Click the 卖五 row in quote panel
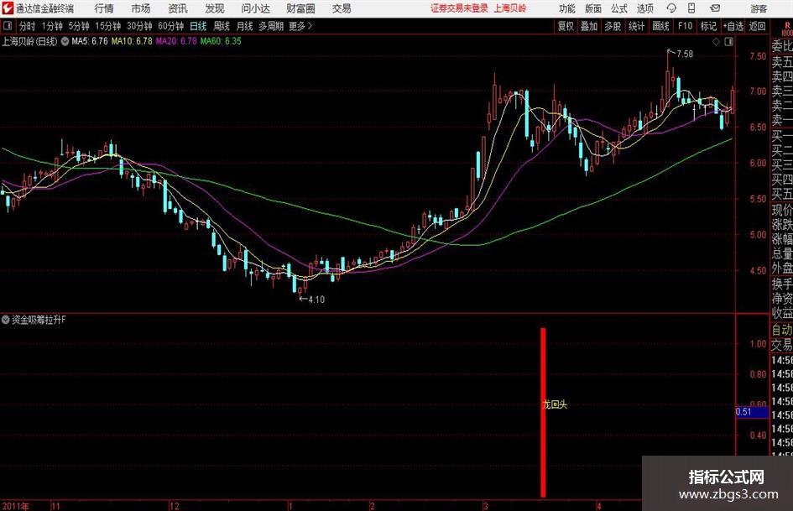793x511 pixels. tap(782, 62)
